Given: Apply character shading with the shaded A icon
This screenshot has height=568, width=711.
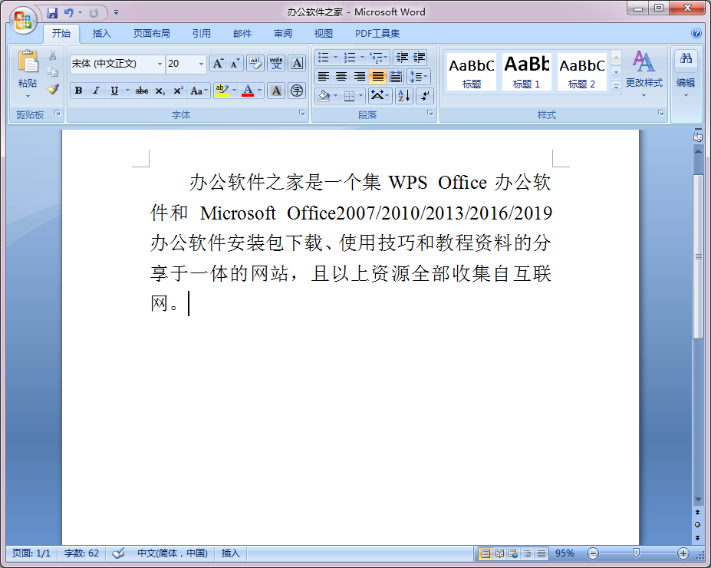Looking at the screenshot, I should pyautogui.click(x=276, y=91).
